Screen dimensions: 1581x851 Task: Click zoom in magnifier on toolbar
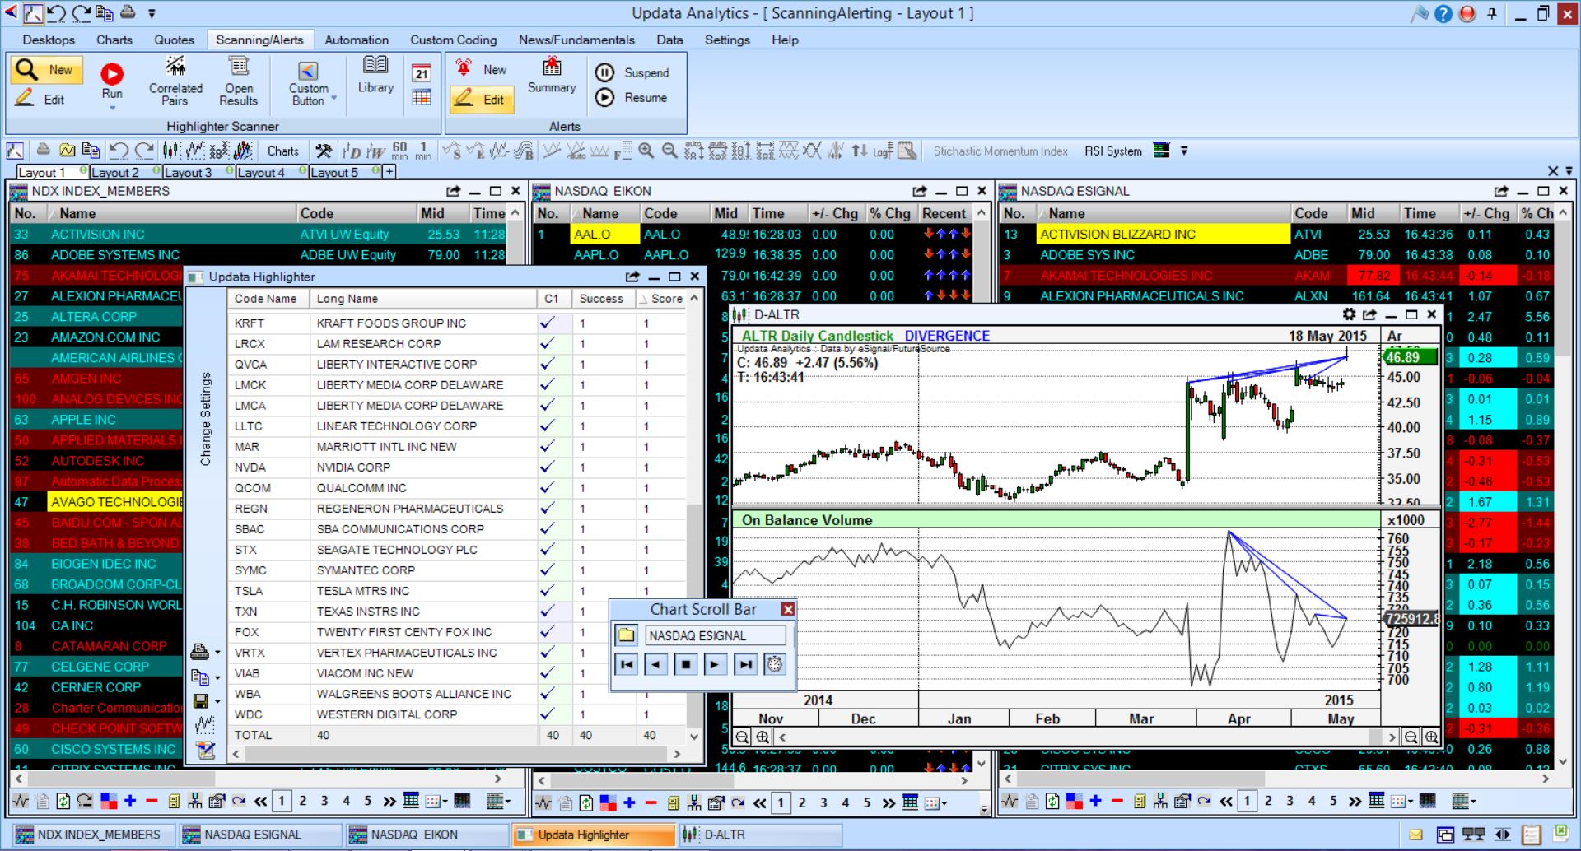(646, 151)
